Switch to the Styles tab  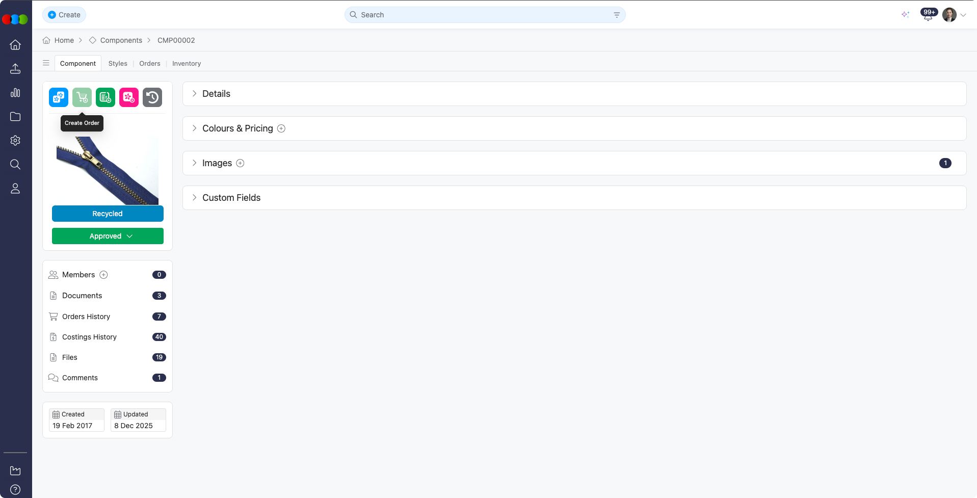click(118, 63)
